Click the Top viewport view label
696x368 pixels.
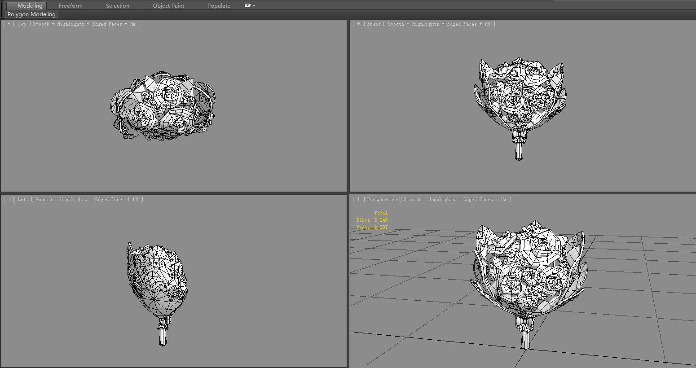pyautogui.click(x=22, y=24)
